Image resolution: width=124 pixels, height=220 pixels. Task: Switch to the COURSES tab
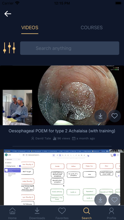point(91,27)
